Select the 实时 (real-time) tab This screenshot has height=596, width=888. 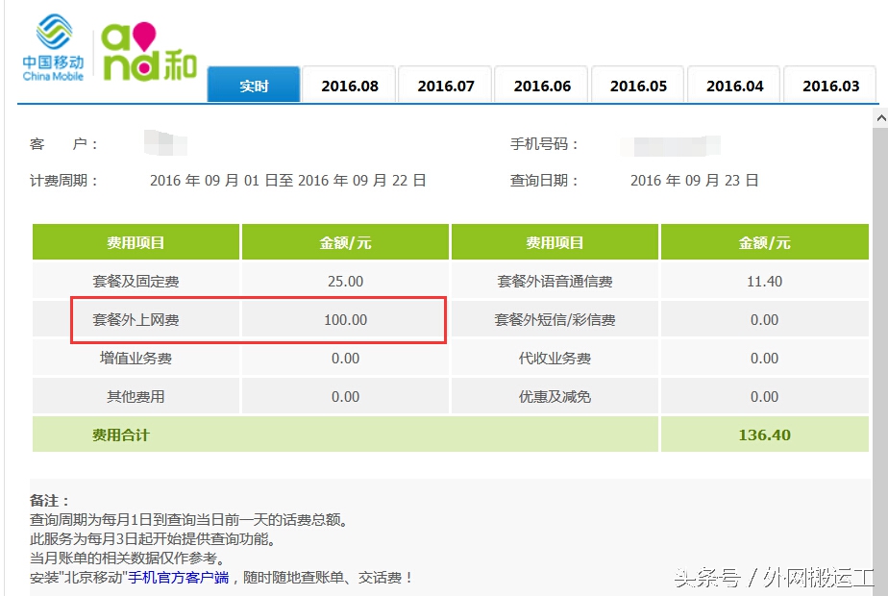point(253,85)
